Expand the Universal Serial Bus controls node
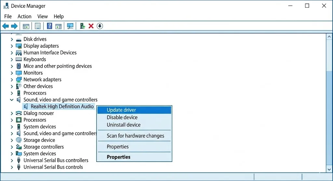Viewport: 333px width, 181px height. point(12,167)
